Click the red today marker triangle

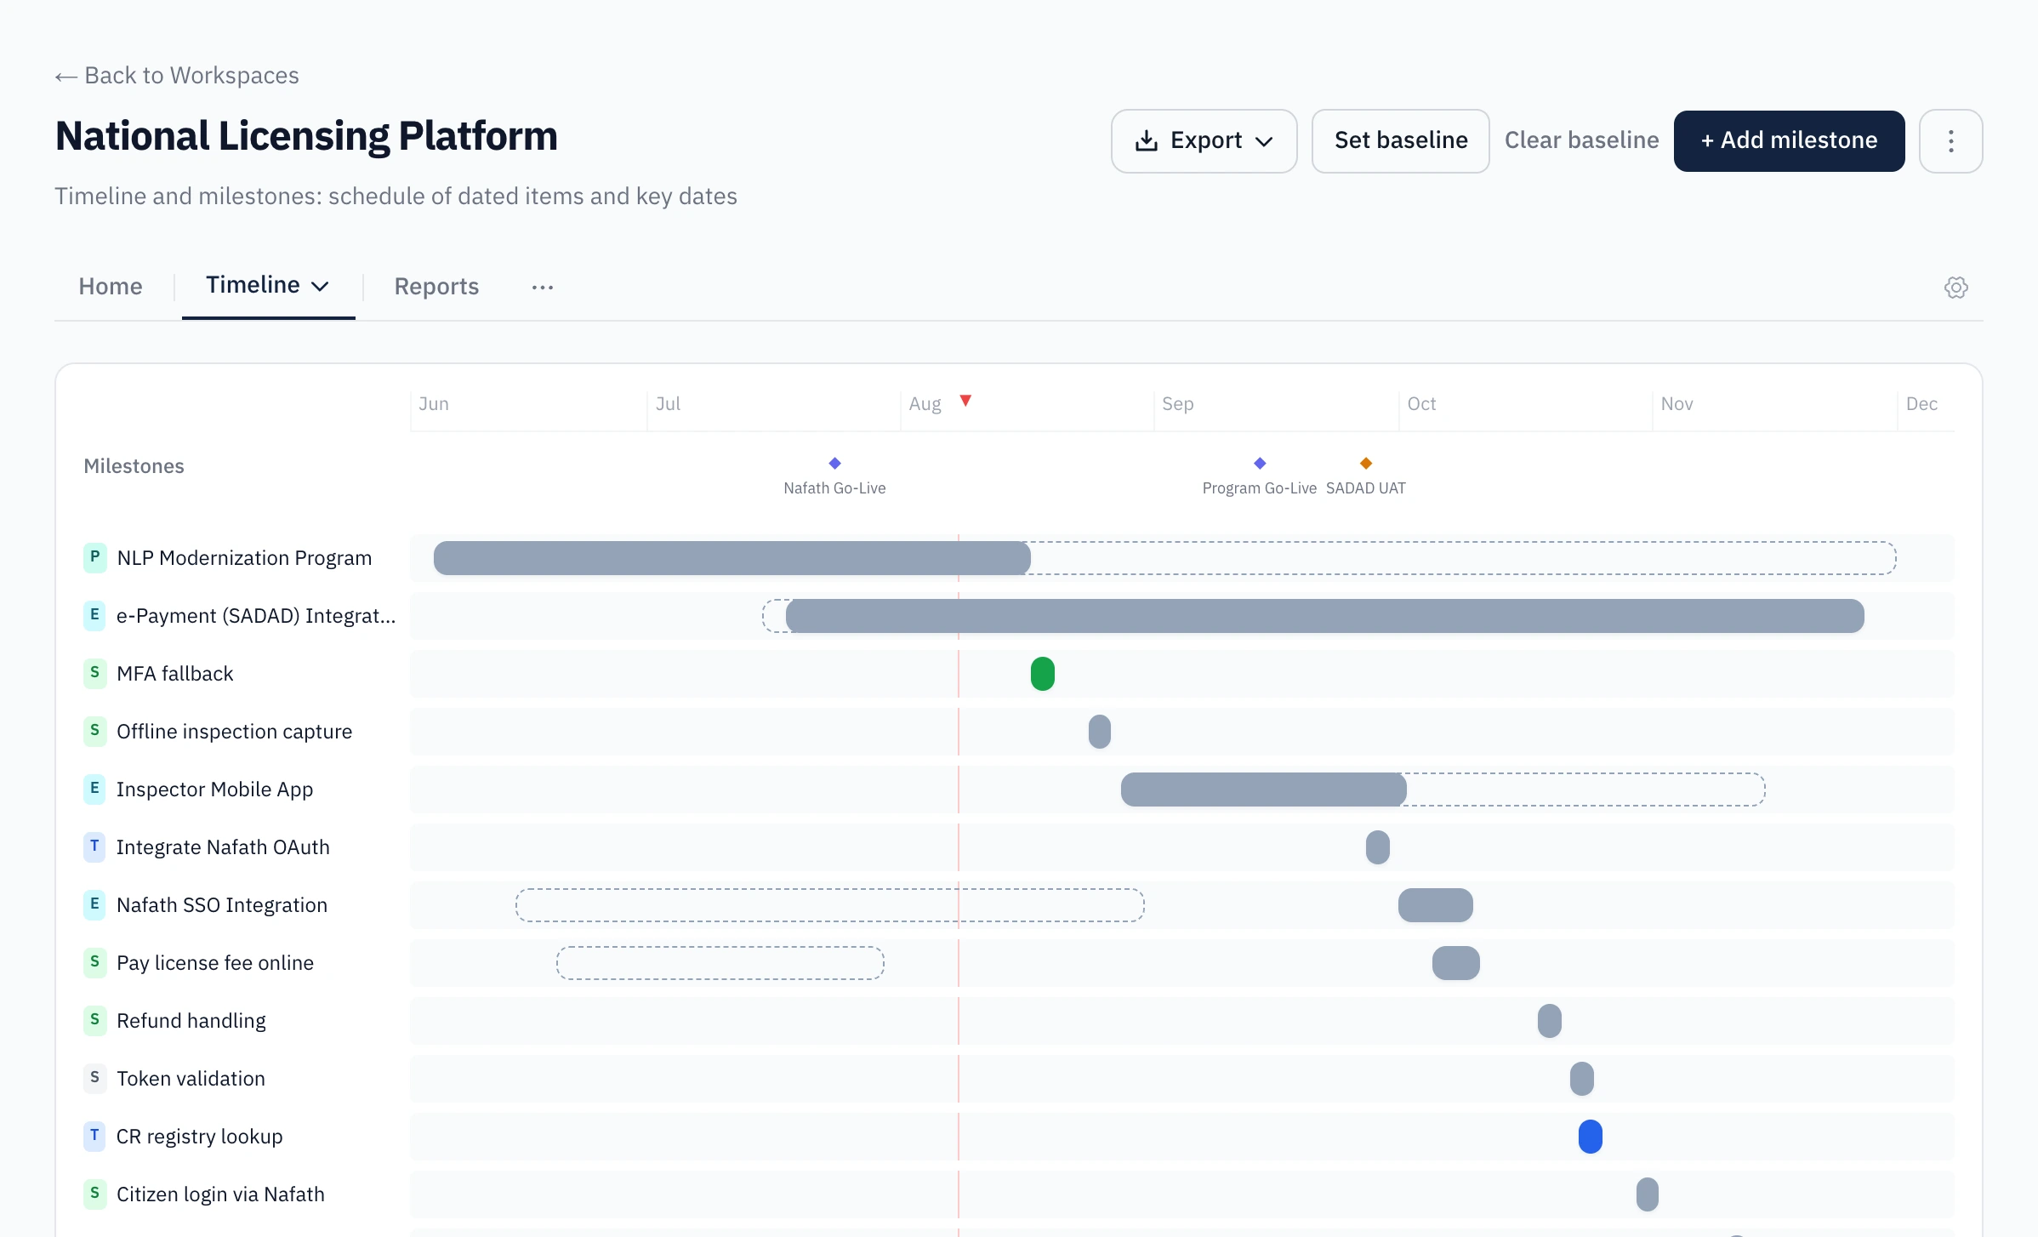[x=965, y=401]
